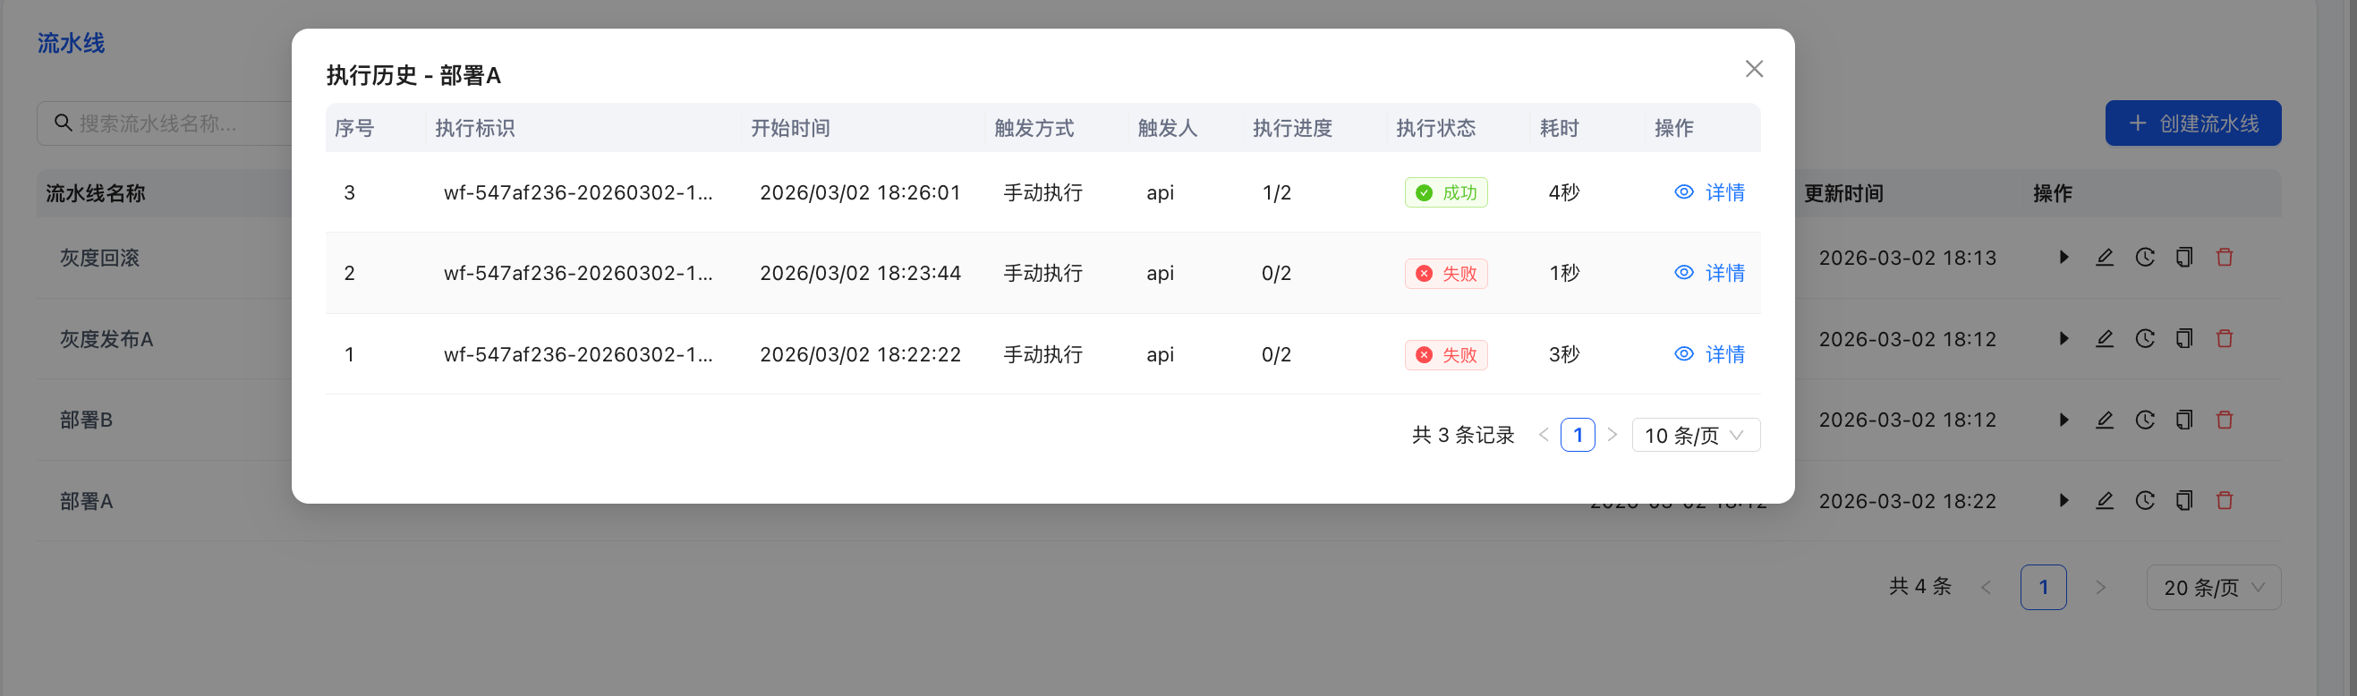Image resolution: width=2357 pixels, height=696 pixels.
Task: Close the 执行历史 dialog
Action: pos(1753,70)
